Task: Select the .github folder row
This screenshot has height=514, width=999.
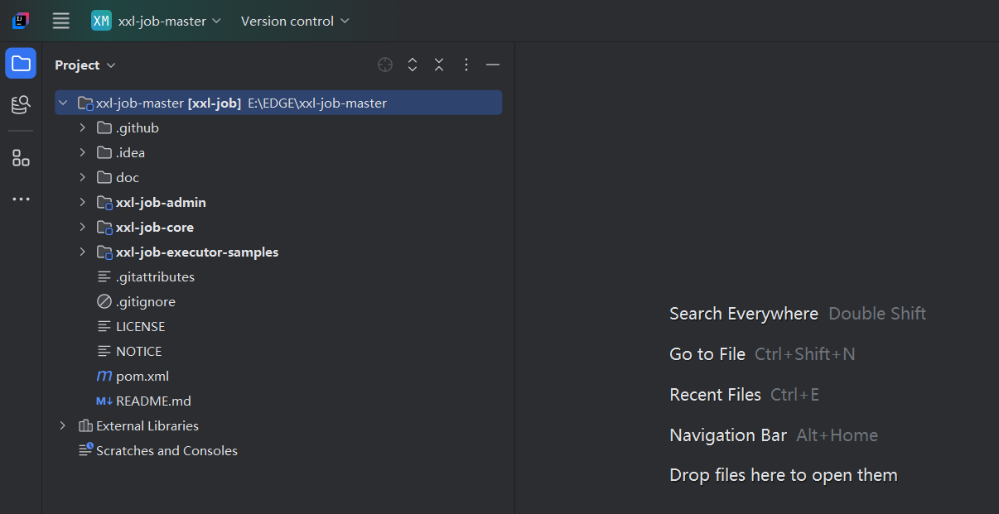Action: (x=278, y=128)
